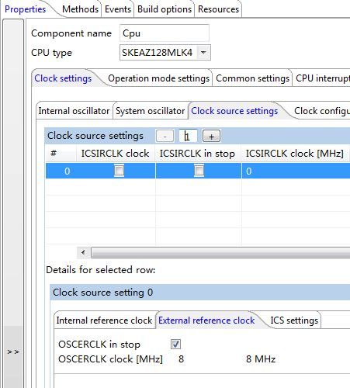Click the 8 MHz computed value text
The height and width of the screenshot is (388, 350).
[261, 359]
